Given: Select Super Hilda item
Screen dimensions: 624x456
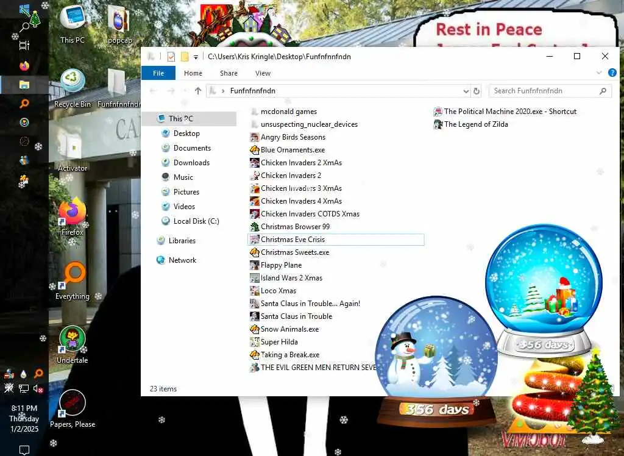Looking at the screenshot, I should tap(274, 342).
